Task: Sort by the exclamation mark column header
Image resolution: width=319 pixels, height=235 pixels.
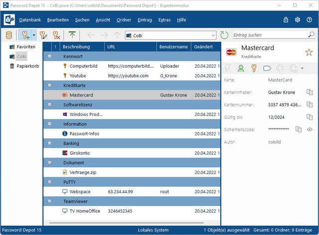Action: (55, 47)
